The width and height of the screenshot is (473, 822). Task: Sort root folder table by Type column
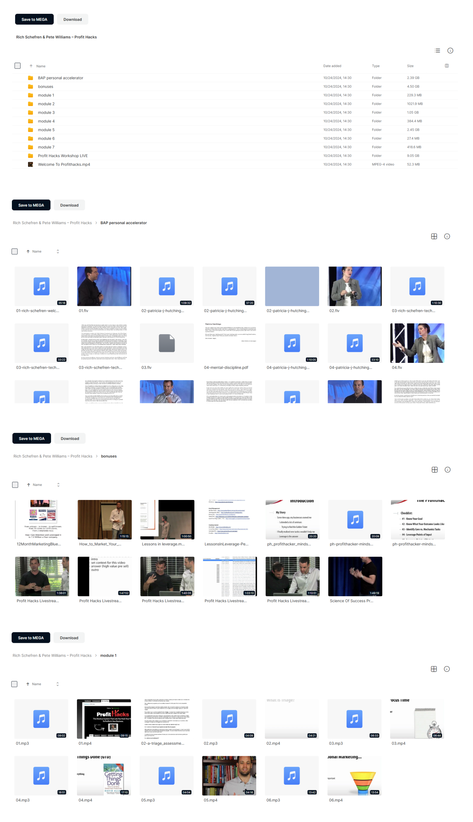[x=376, y=66]
